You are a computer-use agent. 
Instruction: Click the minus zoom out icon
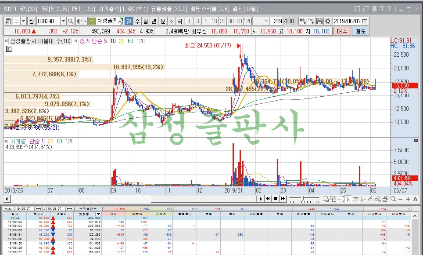tap(400, 199)
